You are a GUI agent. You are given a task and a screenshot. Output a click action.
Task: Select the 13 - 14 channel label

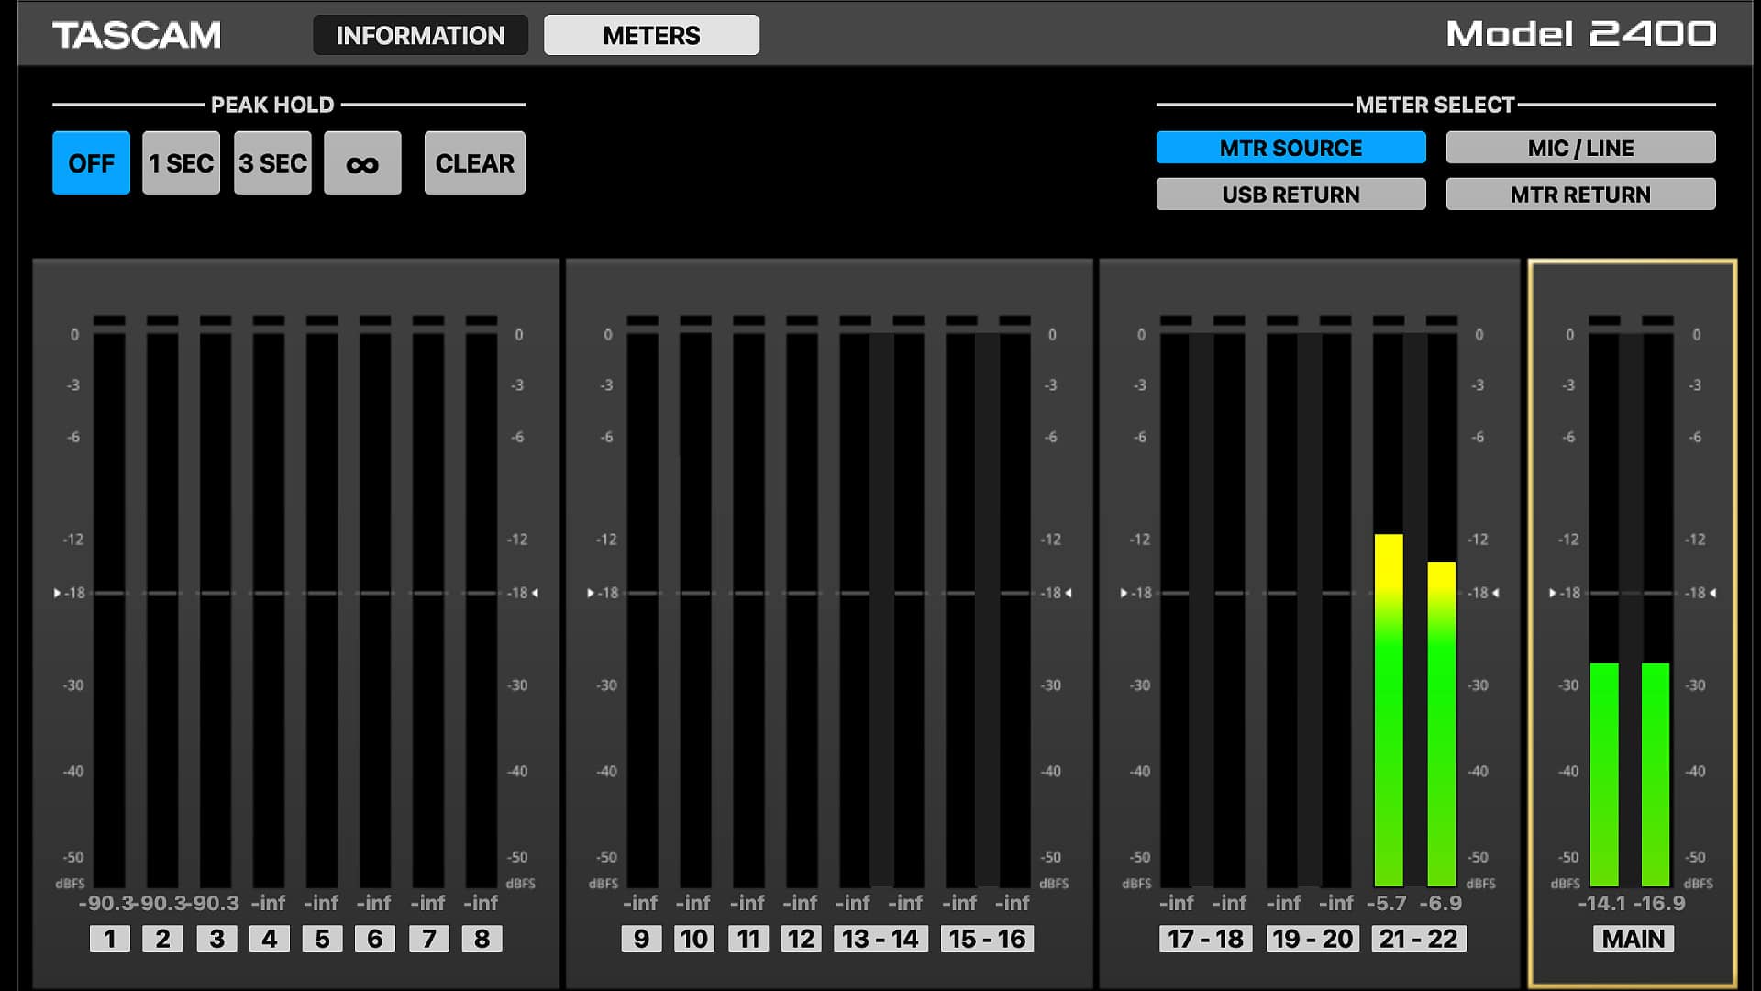click(x=880, y=939)
